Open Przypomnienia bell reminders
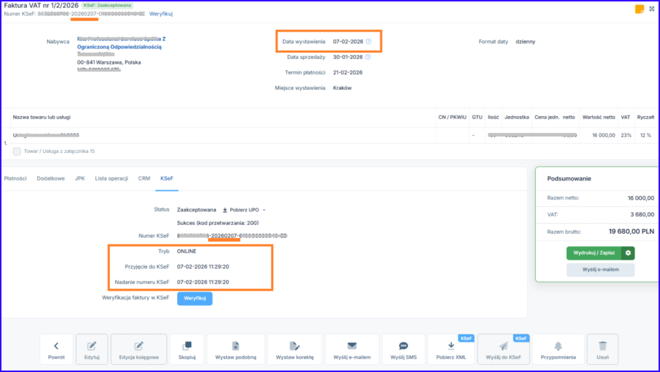The height and width of the screenshot is (372, 660). (558, 346)
